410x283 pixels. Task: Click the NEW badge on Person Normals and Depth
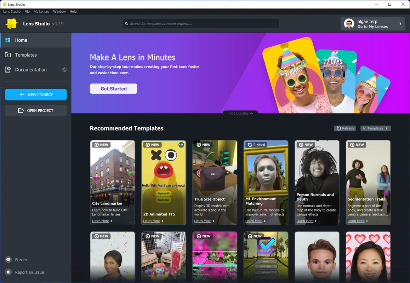pyautogui.click(x=306, y=145)
